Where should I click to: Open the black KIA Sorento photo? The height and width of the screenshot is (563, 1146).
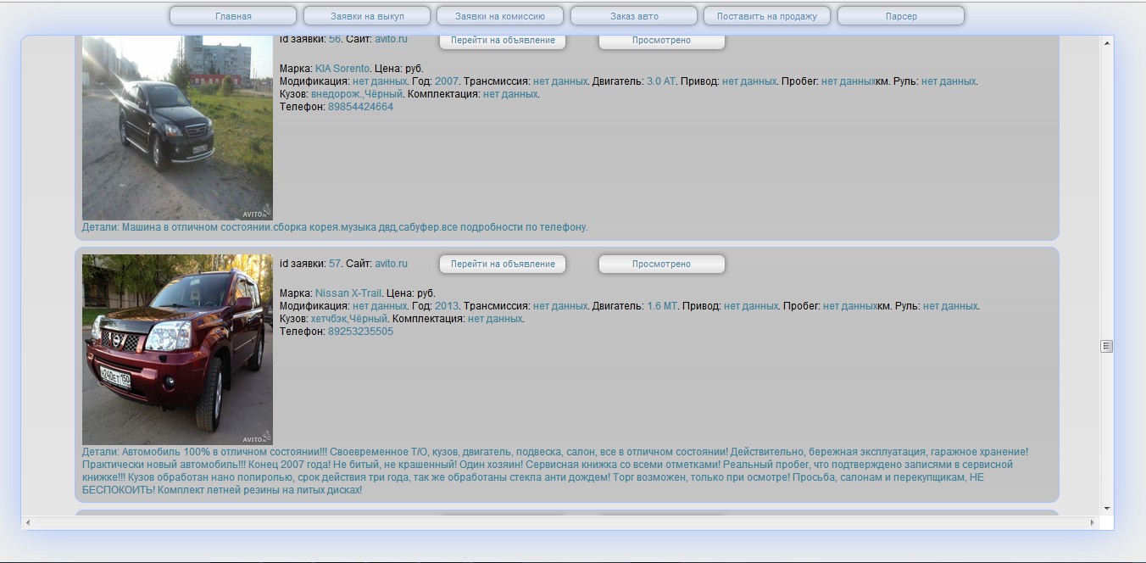177,128
